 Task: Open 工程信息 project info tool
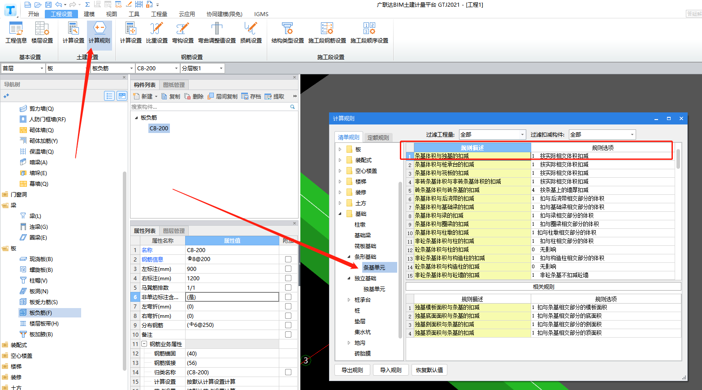tap(16, 33)
